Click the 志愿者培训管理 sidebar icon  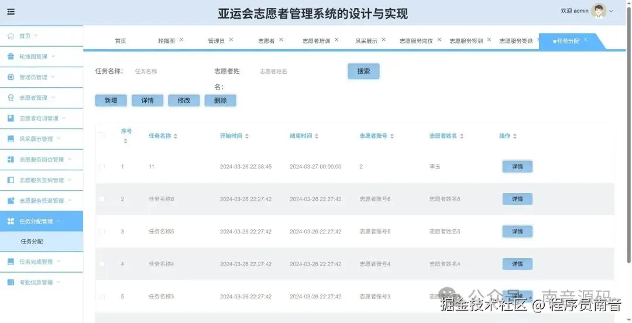tap(11, 118)
